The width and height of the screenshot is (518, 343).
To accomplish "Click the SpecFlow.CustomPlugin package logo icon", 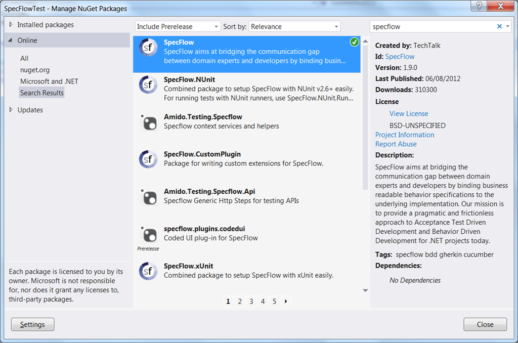I will 148,159.
